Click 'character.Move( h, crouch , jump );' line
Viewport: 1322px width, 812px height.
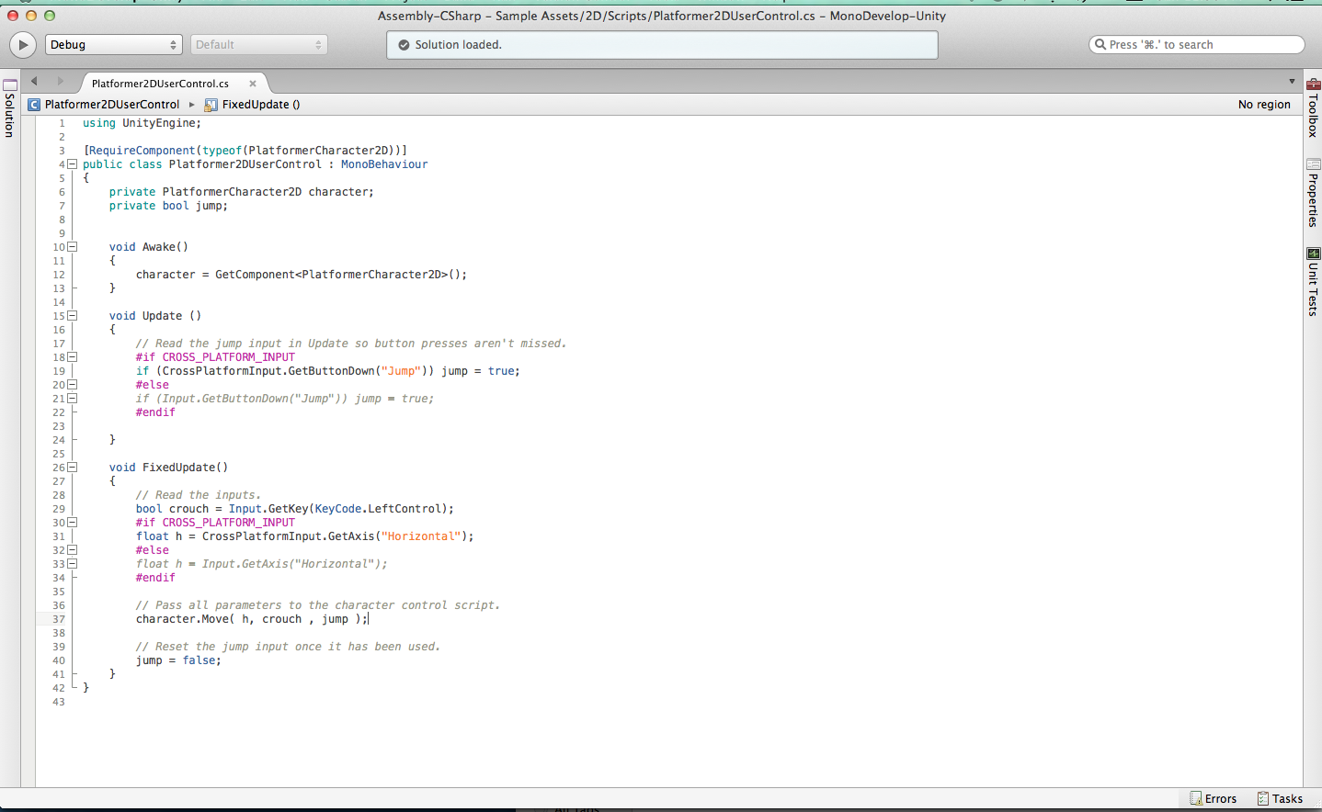(x=252, y=619)
